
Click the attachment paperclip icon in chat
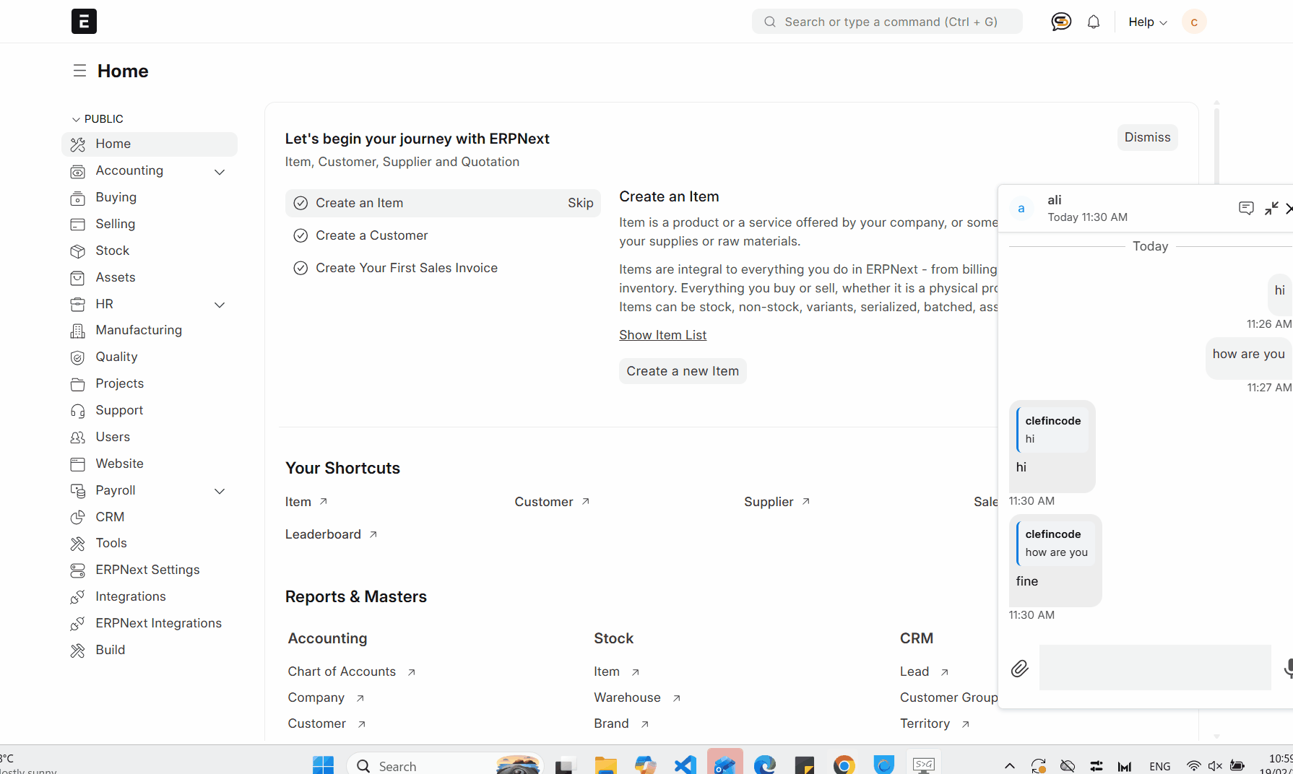click(x=1019, y=669)
